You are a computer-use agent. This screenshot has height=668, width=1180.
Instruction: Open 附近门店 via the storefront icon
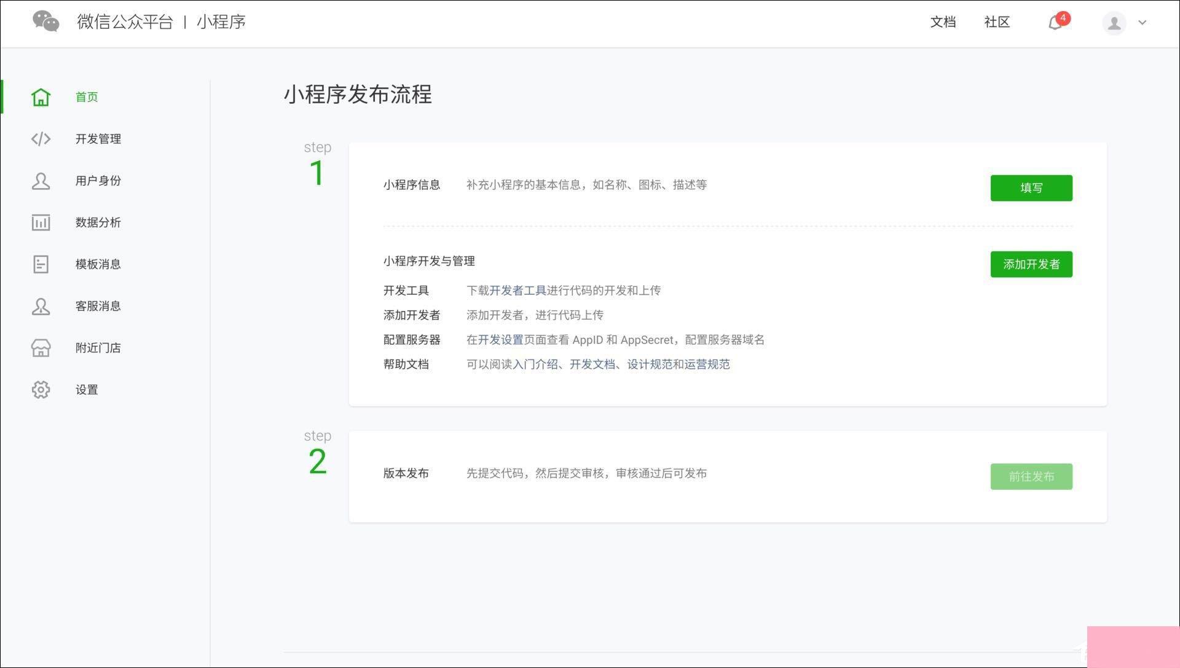coord(41,347)
